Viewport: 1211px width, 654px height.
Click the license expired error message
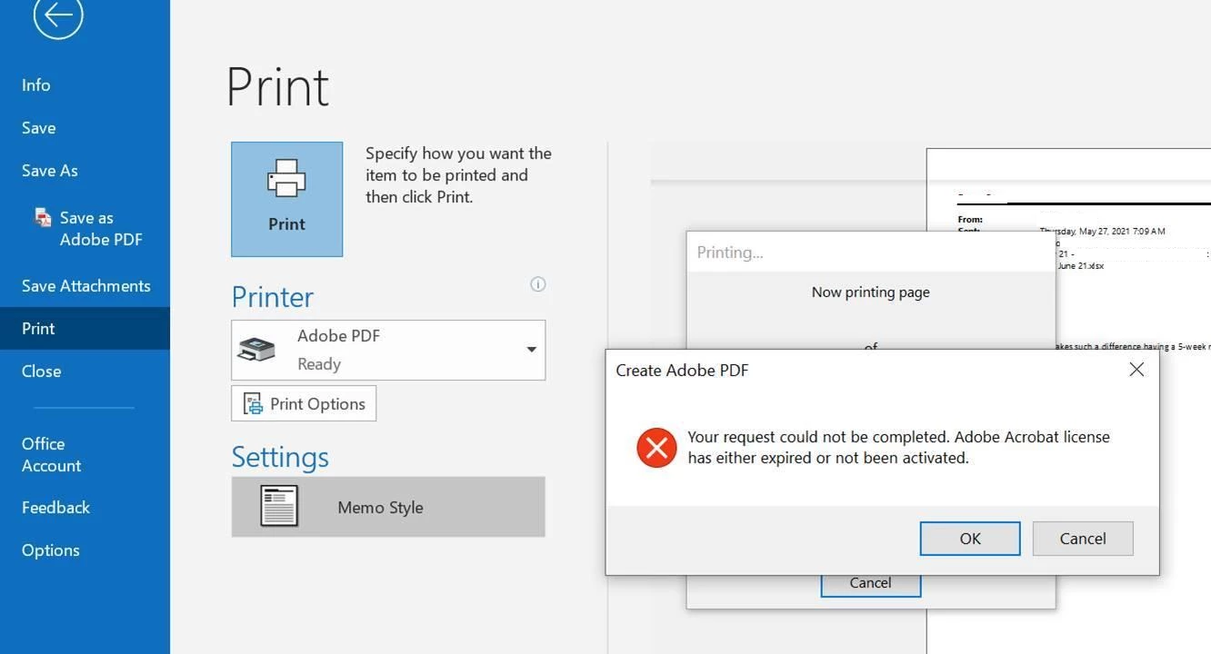(x=898, y=447)
